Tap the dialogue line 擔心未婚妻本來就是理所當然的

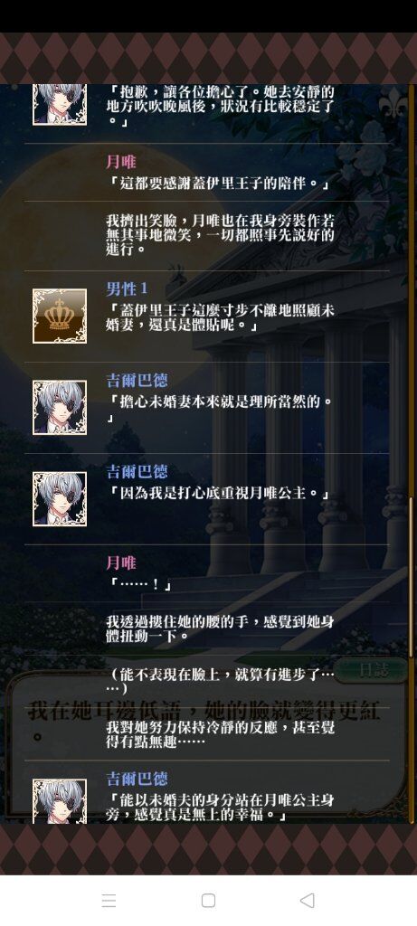pos(222,410)
